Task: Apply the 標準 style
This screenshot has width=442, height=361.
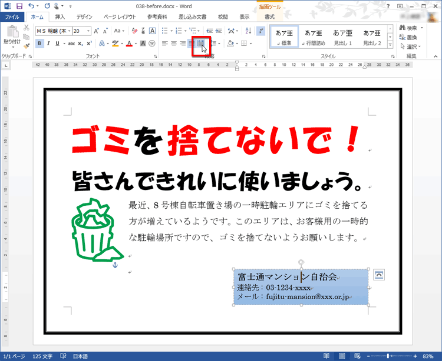Action: (x=284, y=37)
